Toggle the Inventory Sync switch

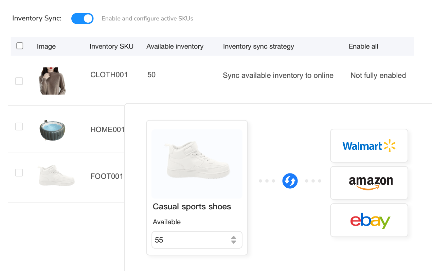click(82, 19)
